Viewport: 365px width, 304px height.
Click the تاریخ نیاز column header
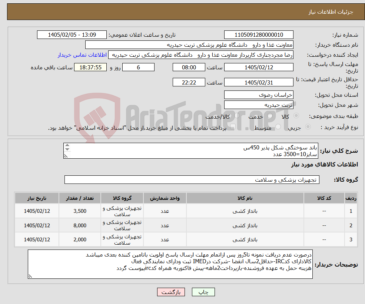click(37, 198)
